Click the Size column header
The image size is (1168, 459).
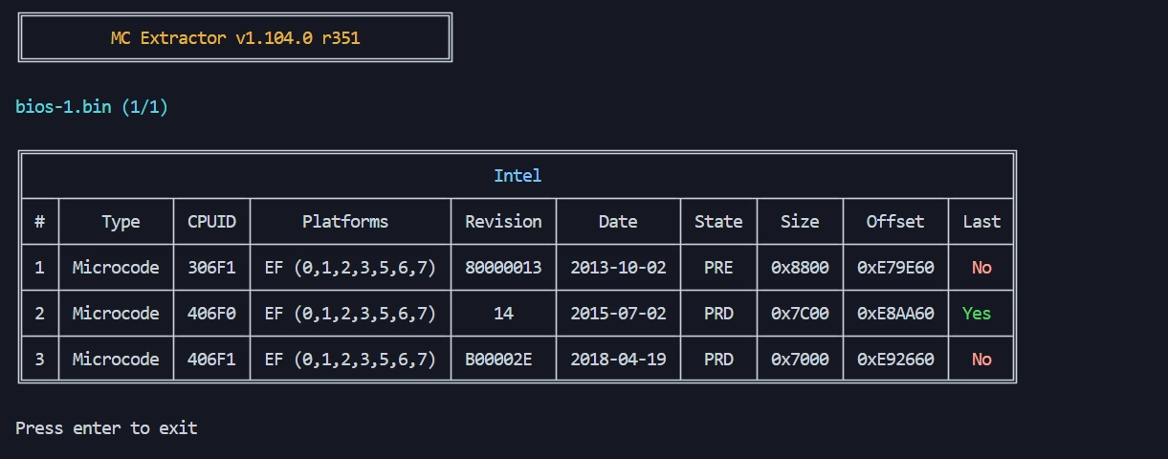pyautogui.click(x=800, y=222)
